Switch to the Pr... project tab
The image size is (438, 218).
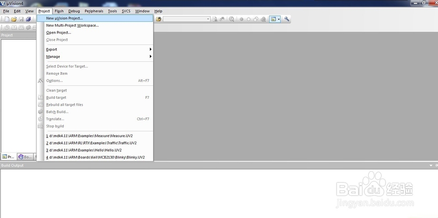pos(8,157)
